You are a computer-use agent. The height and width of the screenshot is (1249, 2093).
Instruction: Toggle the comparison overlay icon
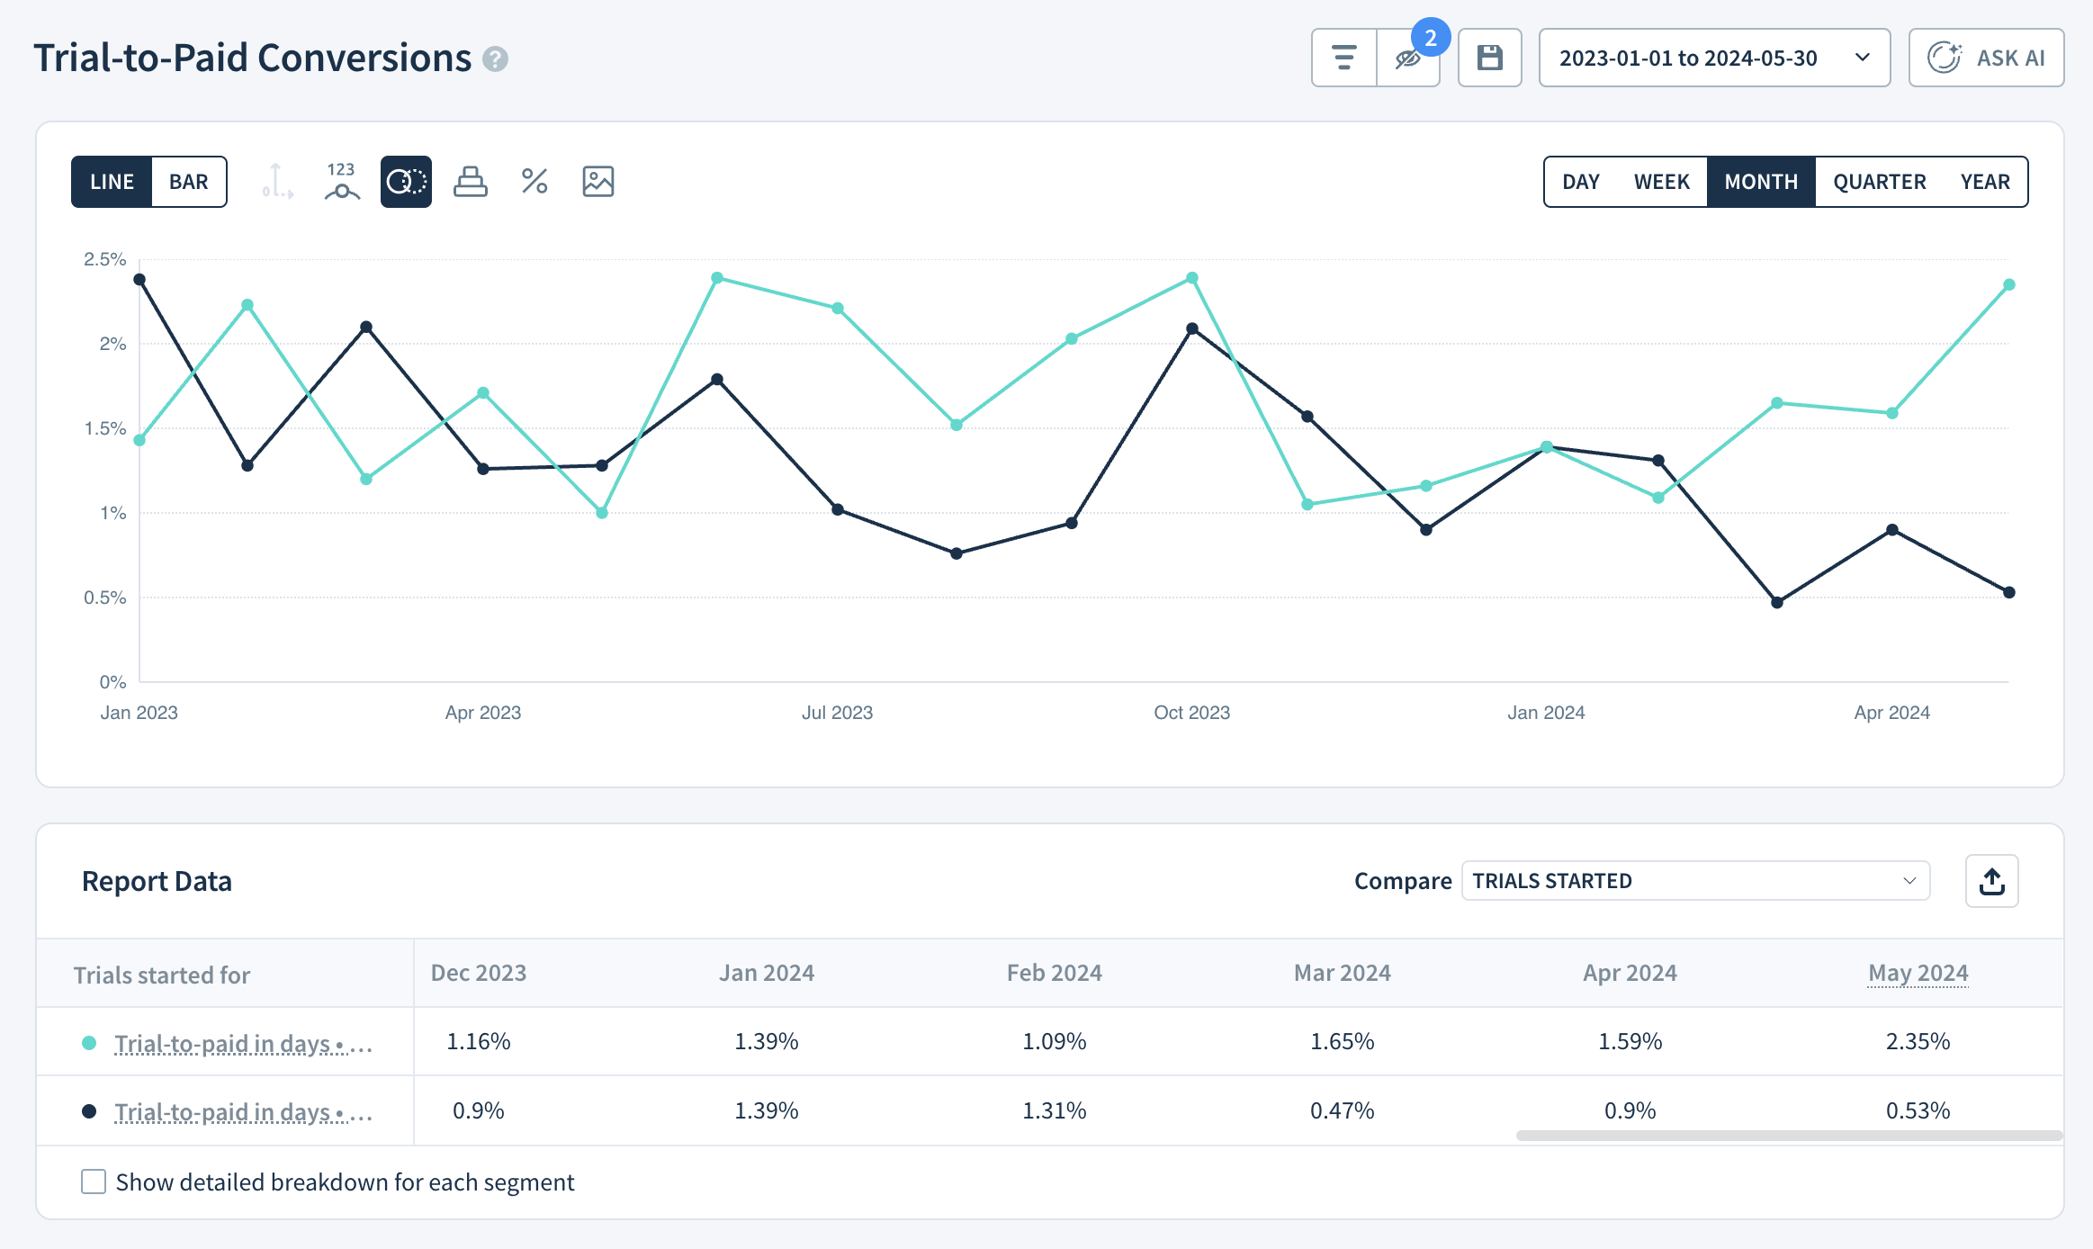pyautogui.click(x=406, y=182)
